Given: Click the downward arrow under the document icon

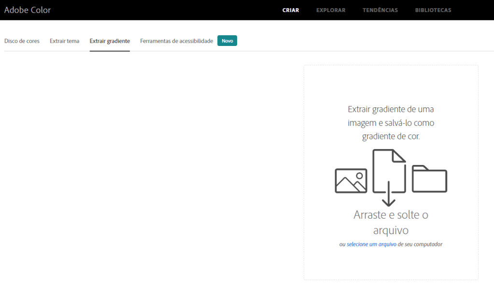Looking at the screenshot, I should pyautogui.click(x=389, y=196).
